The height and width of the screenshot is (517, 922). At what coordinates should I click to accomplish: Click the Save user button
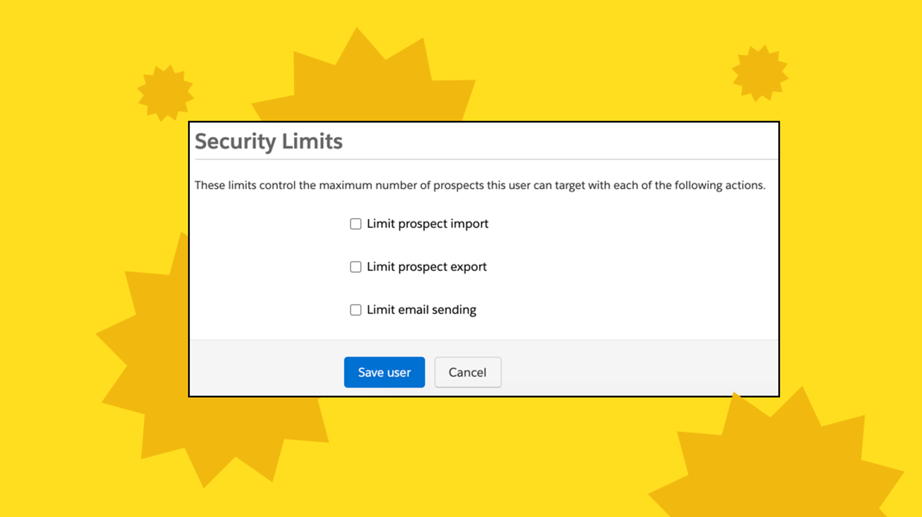tap(384, 372)
